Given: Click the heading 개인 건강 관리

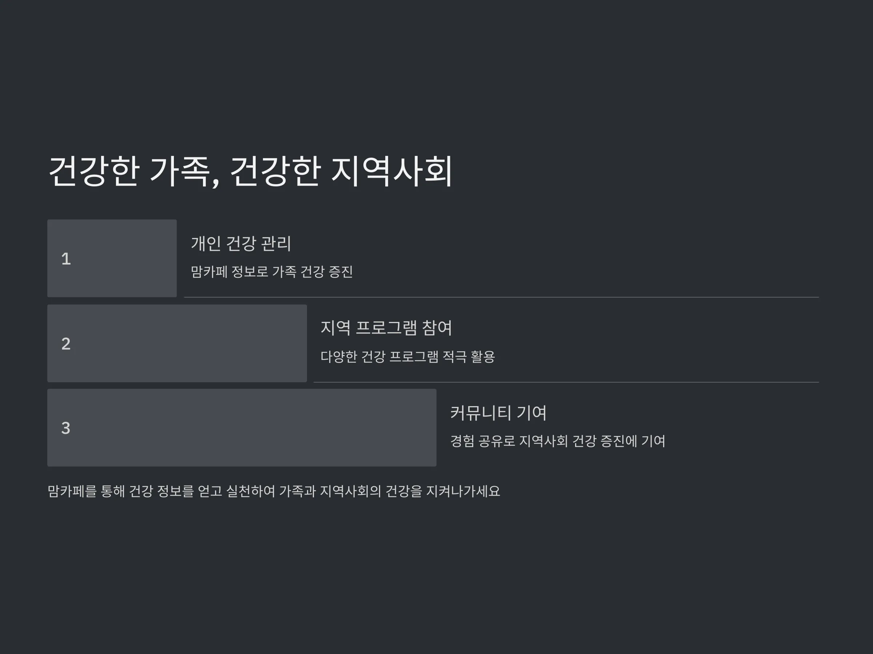Looking at the screenshot, I should click(241, 243).
